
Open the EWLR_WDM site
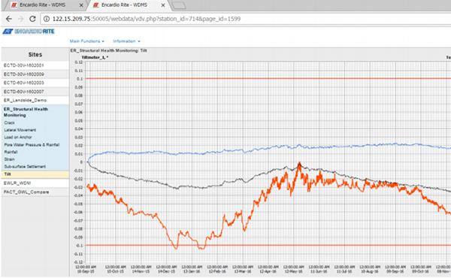pyautogui.click(x=35, y=183)
